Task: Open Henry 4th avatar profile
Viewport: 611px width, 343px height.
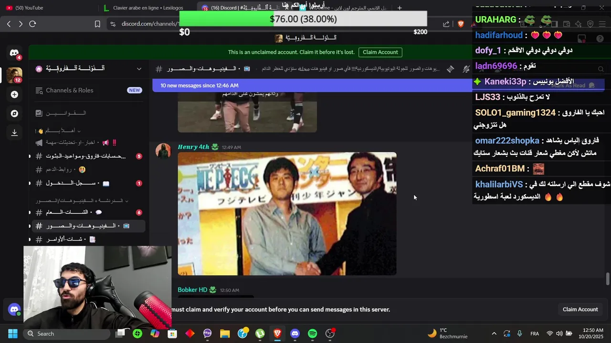Action: [x=163, y=151]
